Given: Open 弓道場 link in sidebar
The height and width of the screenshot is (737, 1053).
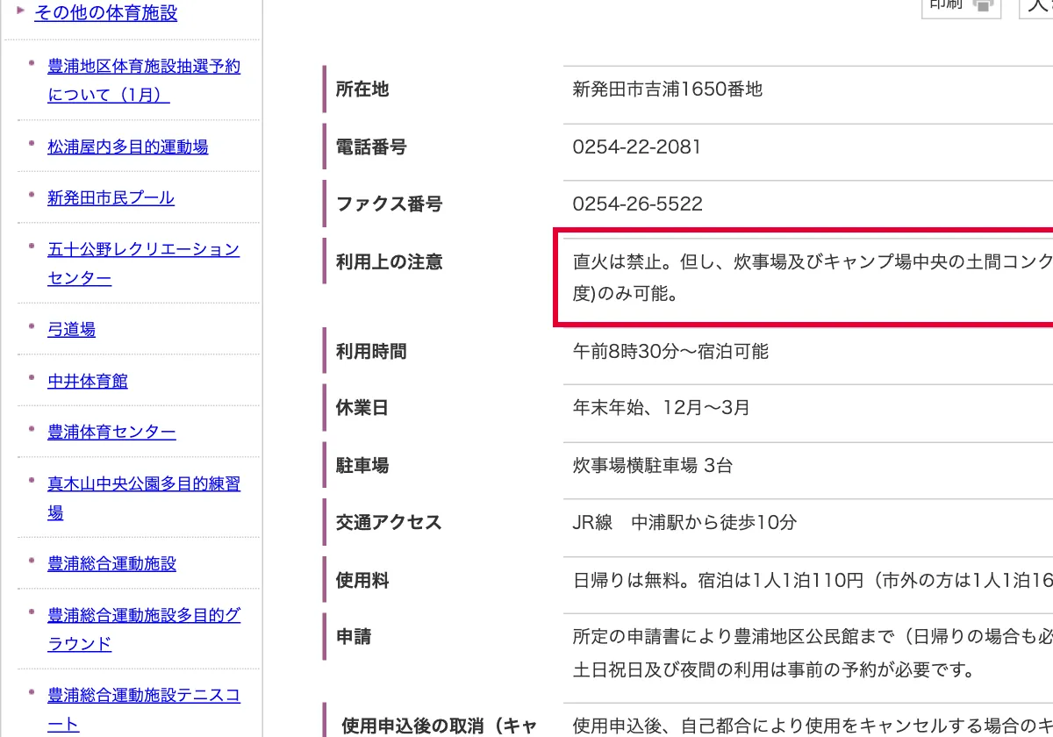Looking at the screenshot, I should (x=71, y=329).
